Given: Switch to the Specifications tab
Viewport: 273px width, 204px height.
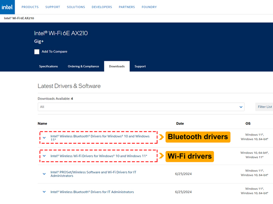Looking at the screenshot, I should 48,66.
